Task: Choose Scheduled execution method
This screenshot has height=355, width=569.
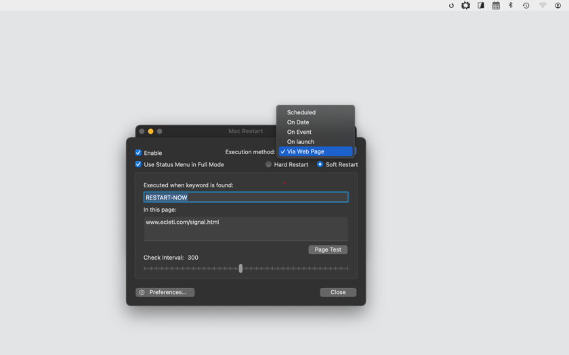Action: point(316,112)
